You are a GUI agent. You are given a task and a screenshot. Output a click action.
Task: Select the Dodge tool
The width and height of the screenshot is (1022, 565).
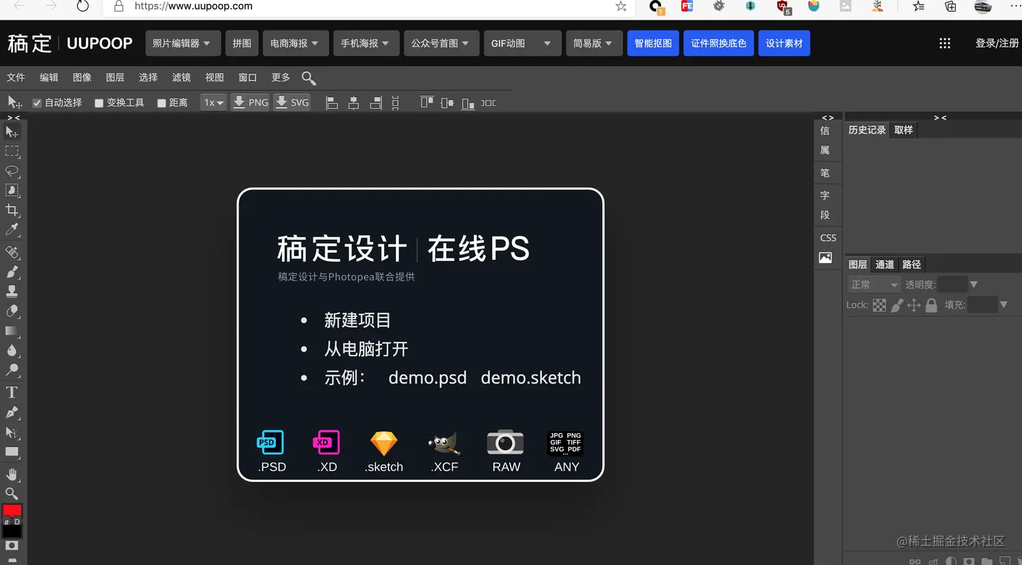pyautogui.click(x=11, y=370)
